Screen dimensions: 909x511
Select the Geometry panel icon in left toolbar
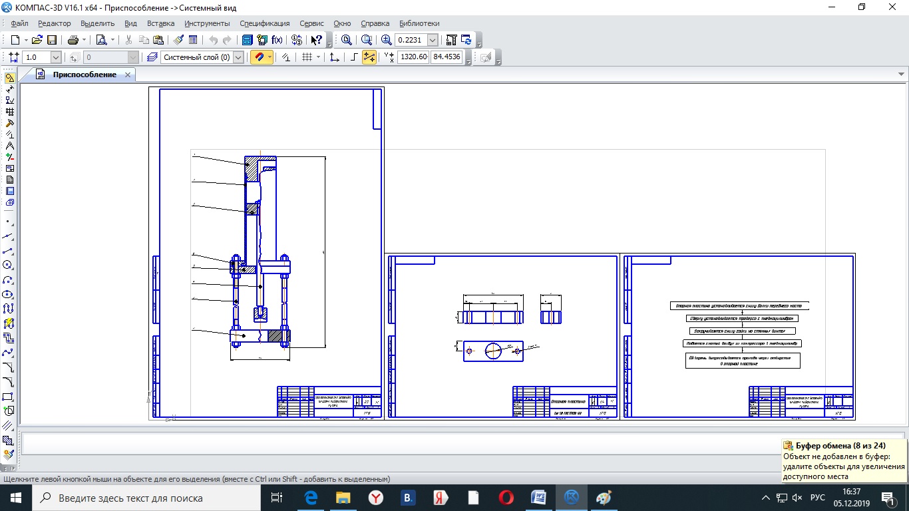tap(9, 78)
